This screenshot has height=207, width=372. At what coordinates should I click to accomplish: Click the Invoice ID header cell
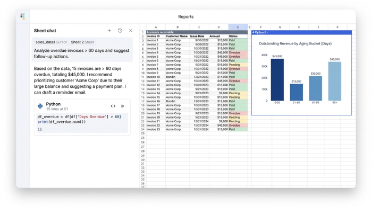[156, 37]
